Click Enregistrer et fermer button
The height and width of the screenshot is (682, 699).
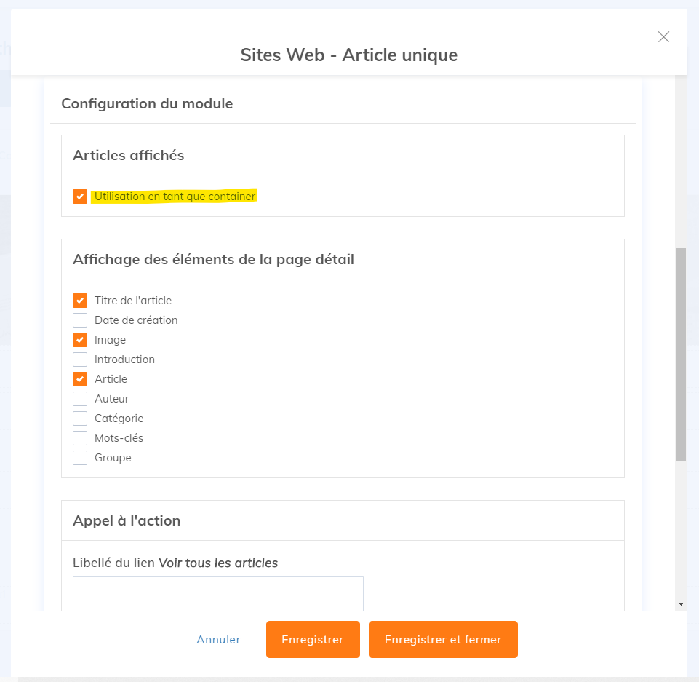pyautogui.click(x=443, y=640)
